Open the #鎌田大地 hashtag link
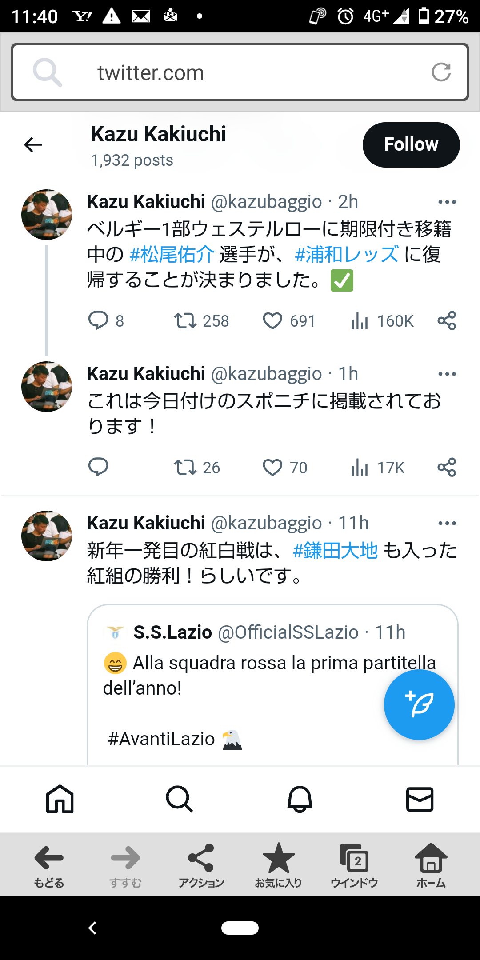This screenshot has width=480, height=960. click(336, 551)
